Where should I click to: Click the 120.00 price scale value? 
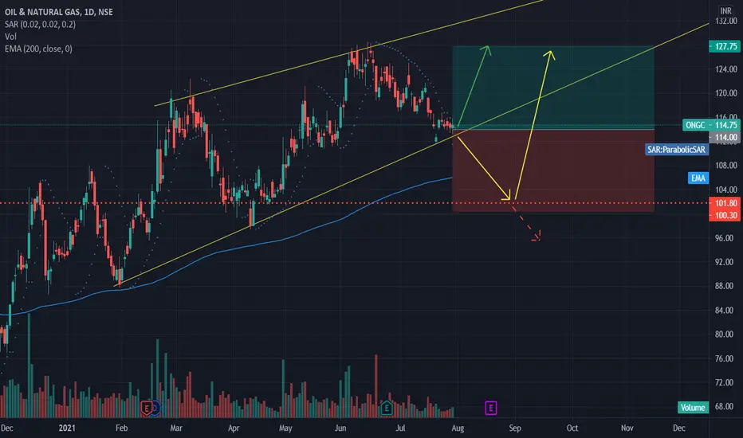coord(726,93)
